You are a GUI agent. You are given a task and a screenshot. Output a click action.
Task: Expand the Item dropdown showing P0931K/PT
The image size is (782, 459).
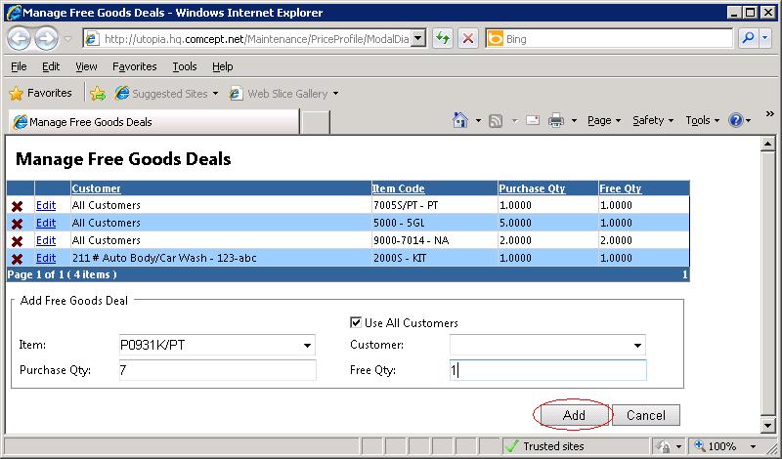tap(307, 346)
